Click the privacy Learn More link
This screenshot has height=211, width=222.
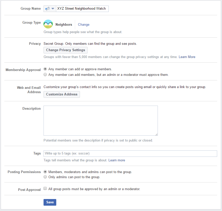[x=187, y=57]
